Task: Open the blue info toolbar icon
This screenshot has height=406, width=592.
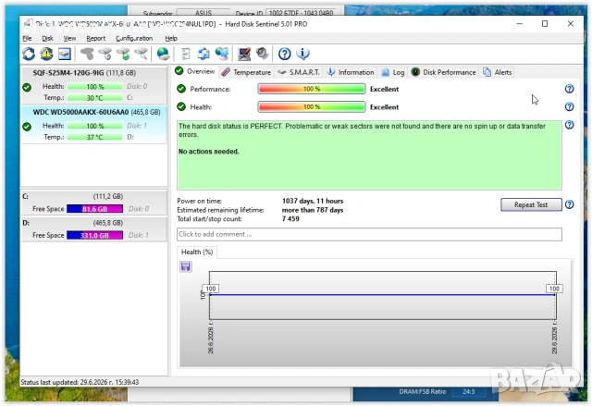Action: 302,54
